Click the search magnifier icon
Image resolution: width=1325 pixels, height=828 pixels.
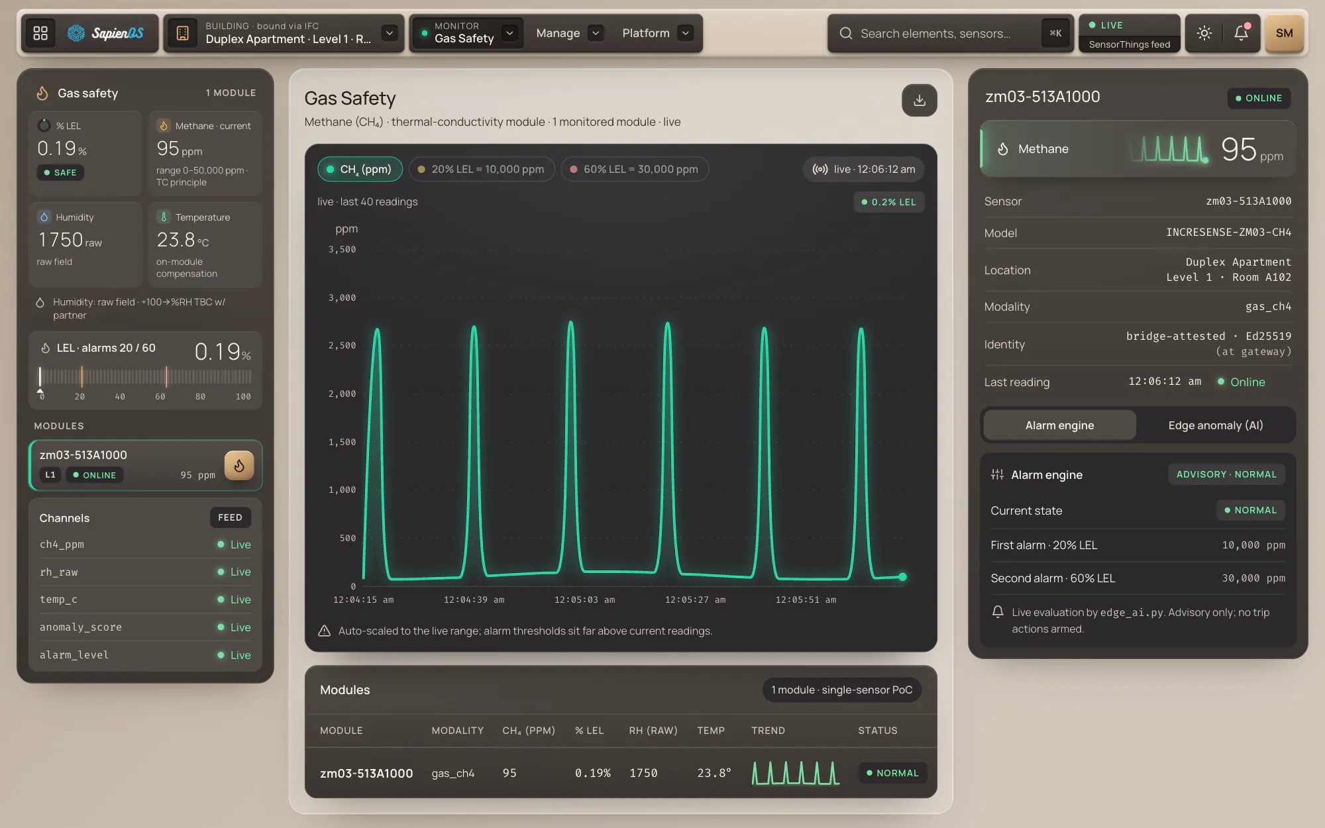846,33
